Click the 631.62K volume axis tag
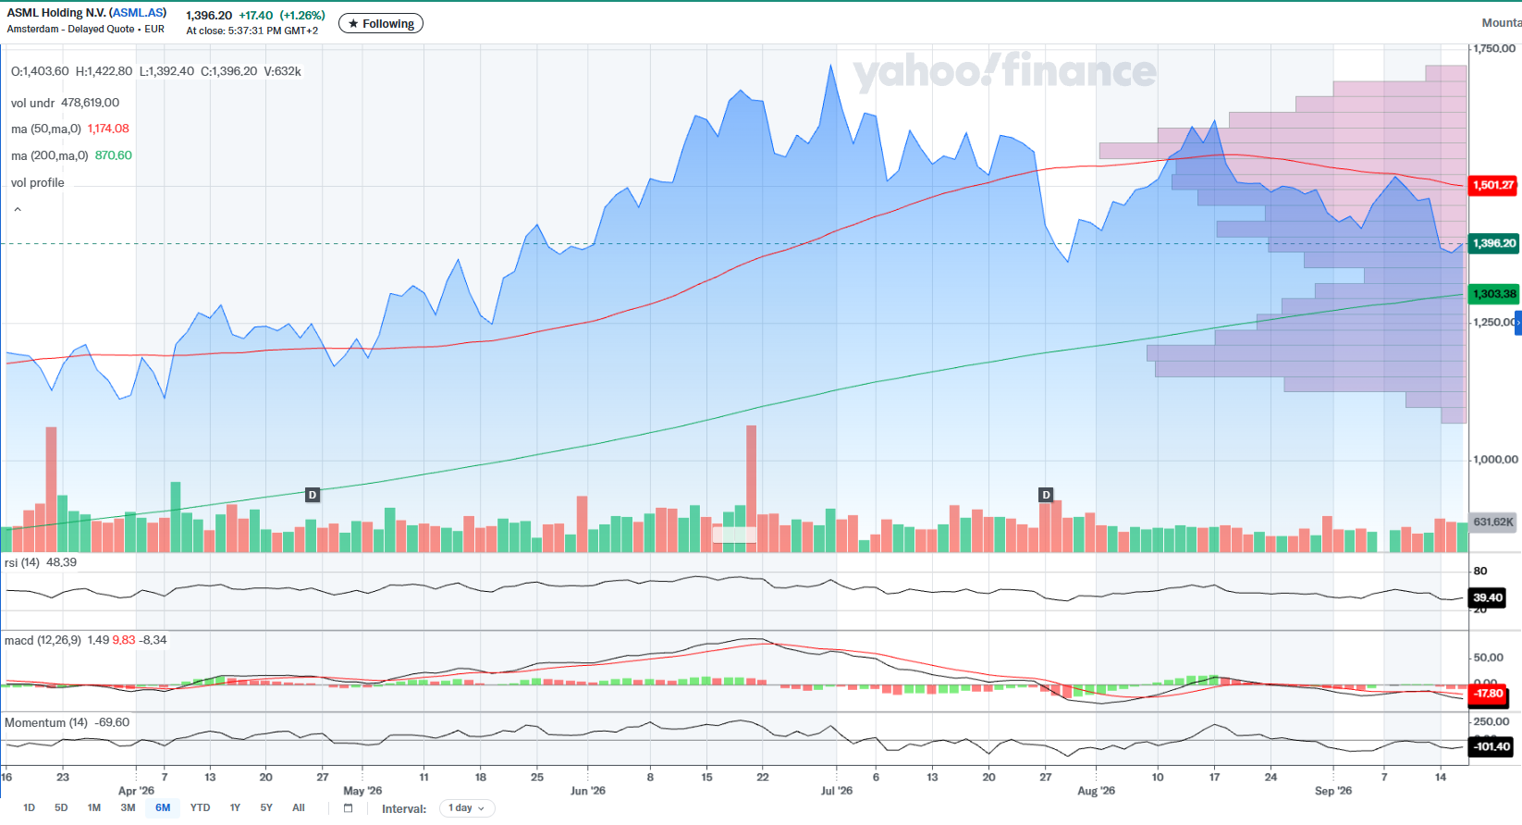This screenshot has height=825, width=1522. [1492, 522]
